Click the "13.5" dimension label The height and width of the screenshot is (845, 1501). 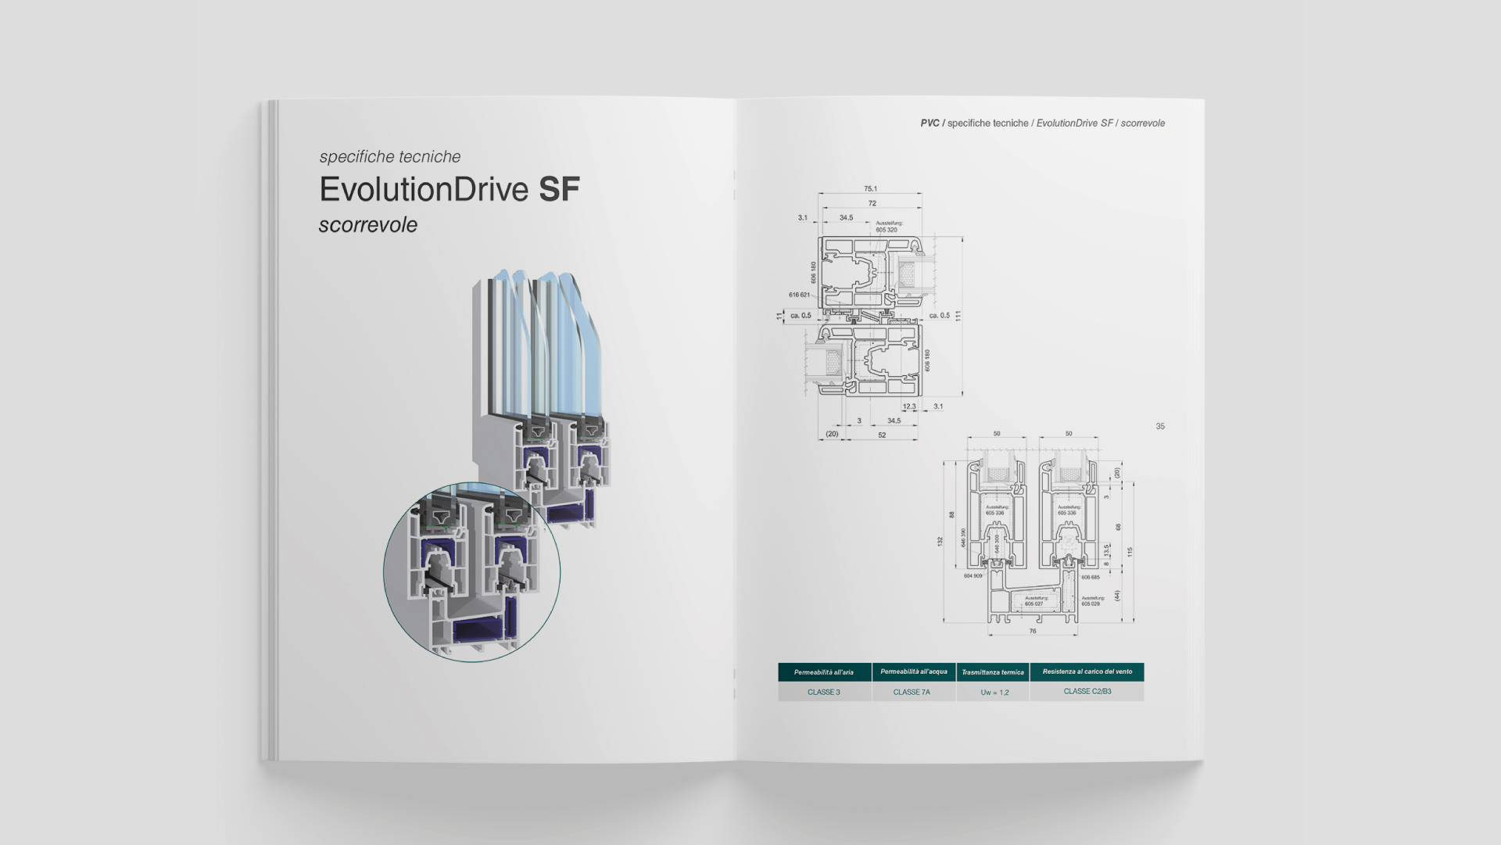[1106, 550]
